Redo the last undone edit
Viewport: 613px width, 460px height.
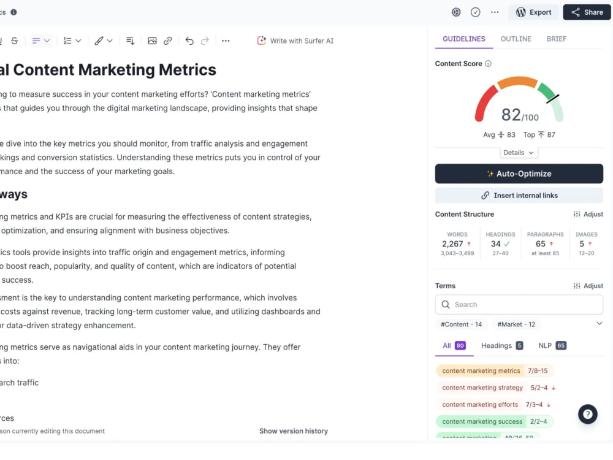[205, 40]
